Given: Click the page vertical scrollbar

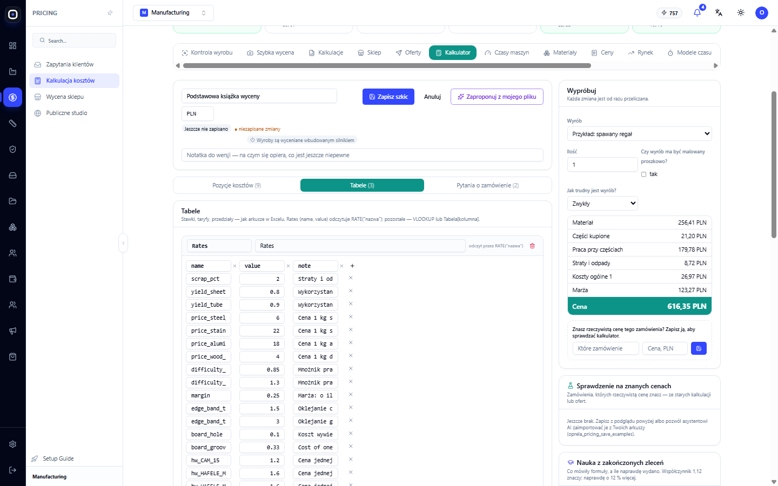Looking at the screenshot, I should pos(774,165).
